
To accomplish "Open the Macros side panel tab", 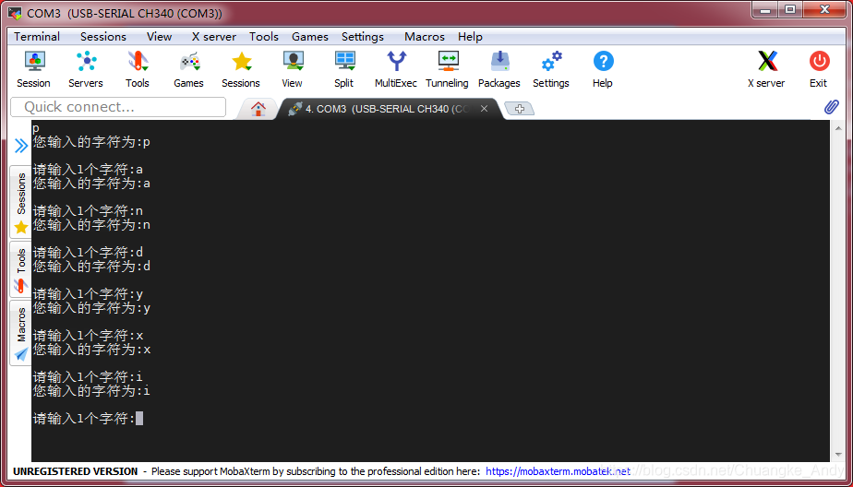I will pyautogui.click(x=20, y=333).
